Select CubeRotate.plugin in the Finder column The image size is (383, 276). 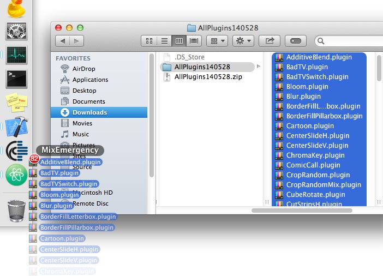pyautogui.click(x=319, y=195)
